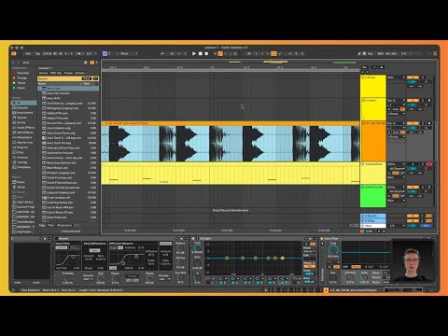Open Packs under Places
Viewport: 448px width, 336px height.
click(x=21, y=182)
